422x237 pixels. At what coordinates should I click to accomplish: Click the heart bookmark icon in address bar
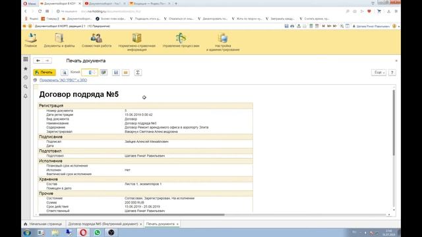click(x=369, y=11)
